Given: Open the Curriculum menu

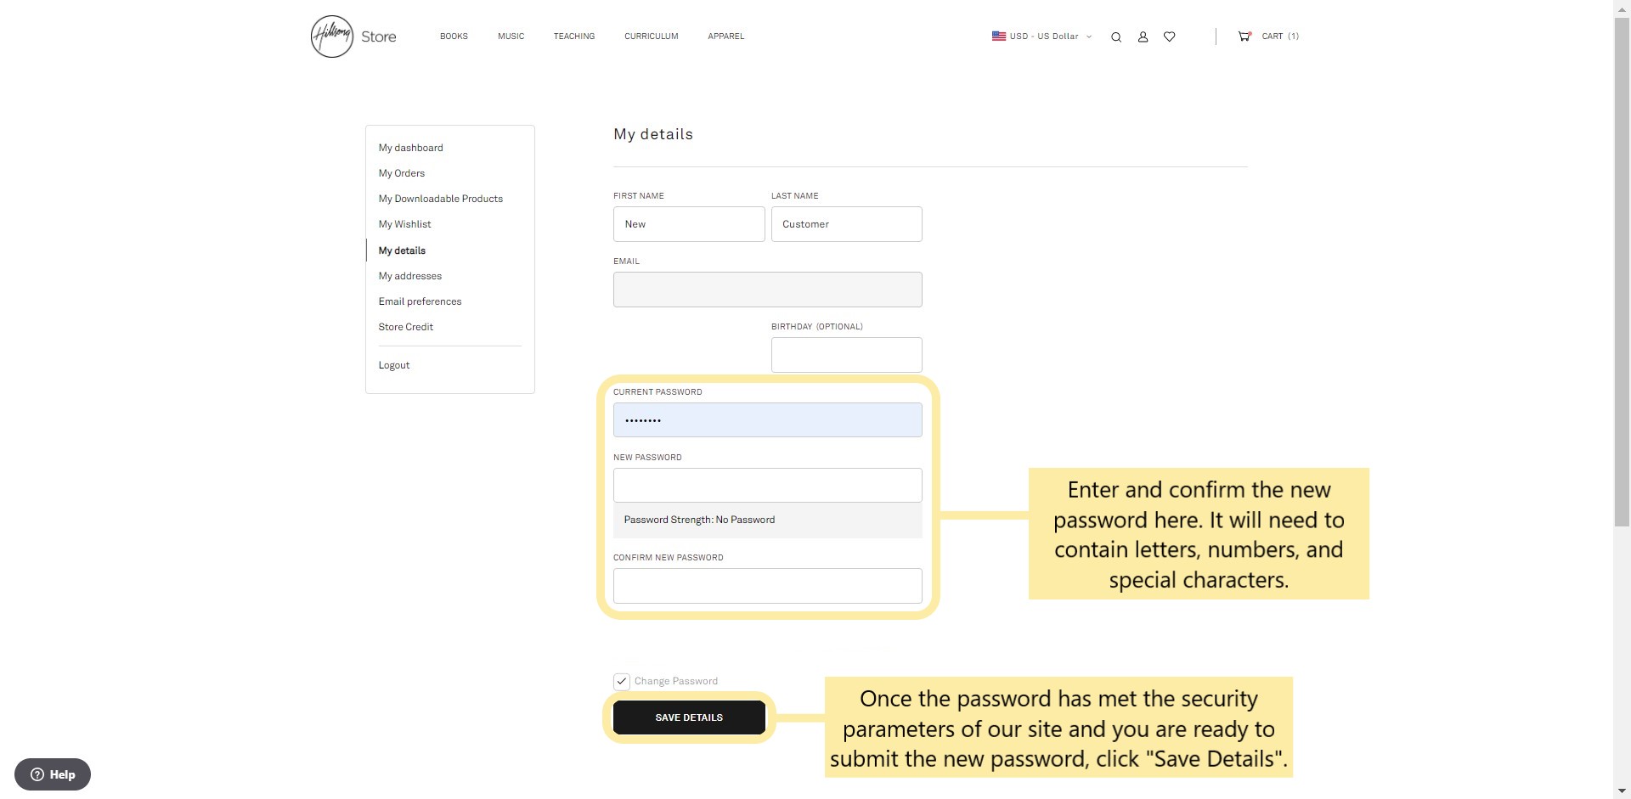Looking at the screenshot, I should 651,37.
